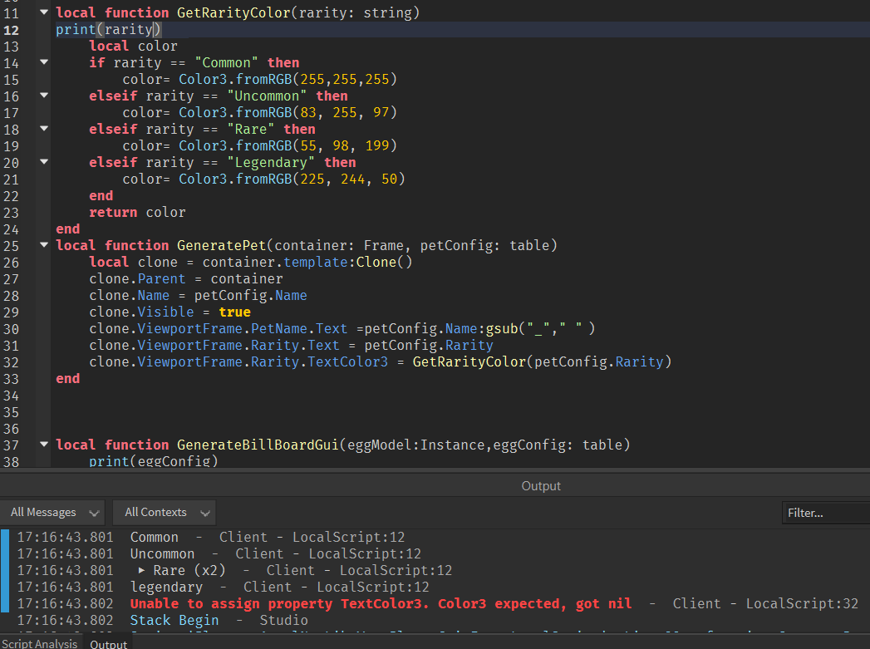Image resolution: width=870 pixels, height=649 pixels.
Task: Collapse the GenerateBillBoardGui function
Action: pos(43,445)
